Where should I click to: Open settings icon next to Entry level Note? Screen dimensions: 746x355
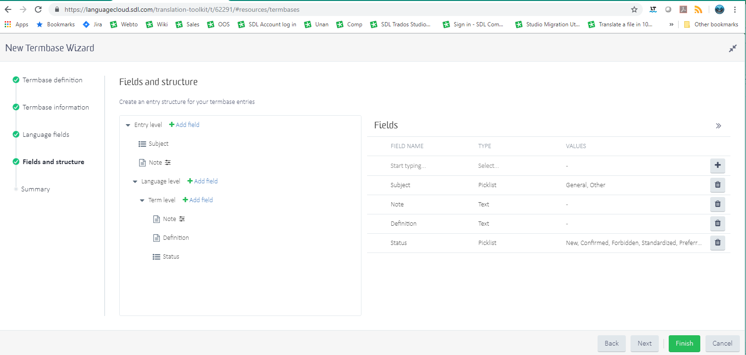(x=168, y=163)
